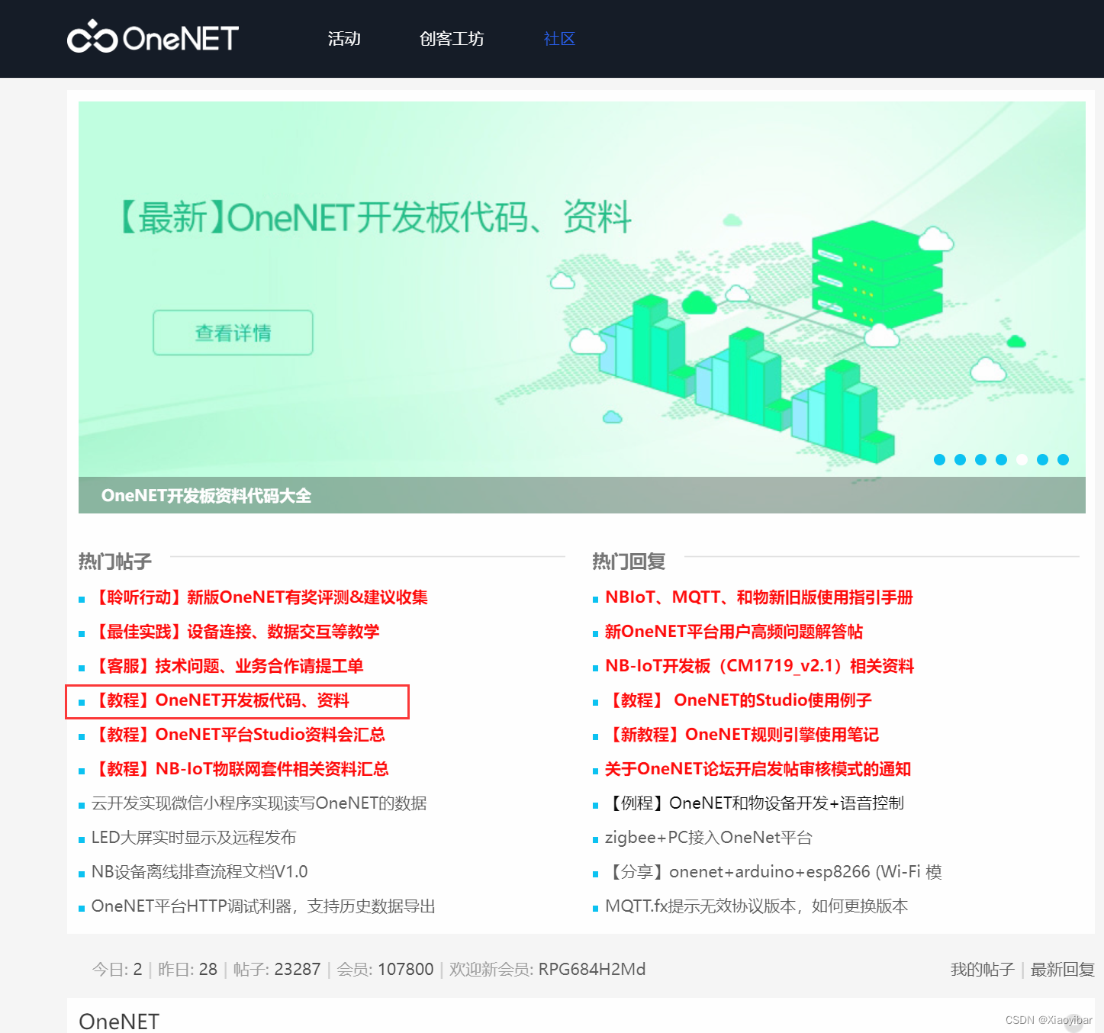Screen dimensions: 1104x1033
Task: Click OneNET开发板资料代码大全 caption
Action: pyautogui.click(x=206, y=496)
